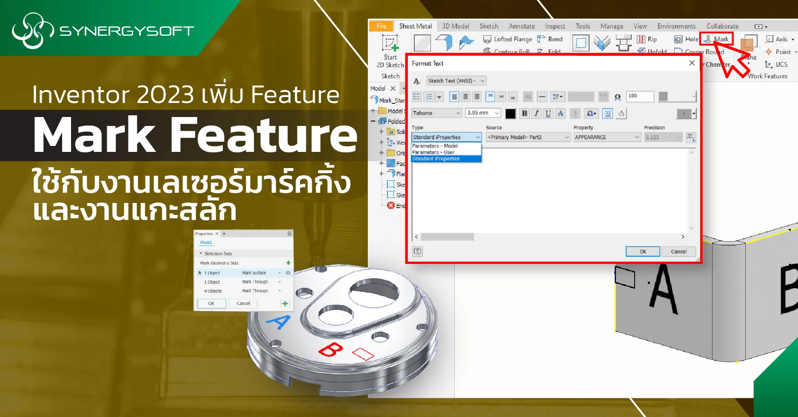Click OK in Format Text dialog
This screenshot has width=798, height=417.
[x=643, y=251]
